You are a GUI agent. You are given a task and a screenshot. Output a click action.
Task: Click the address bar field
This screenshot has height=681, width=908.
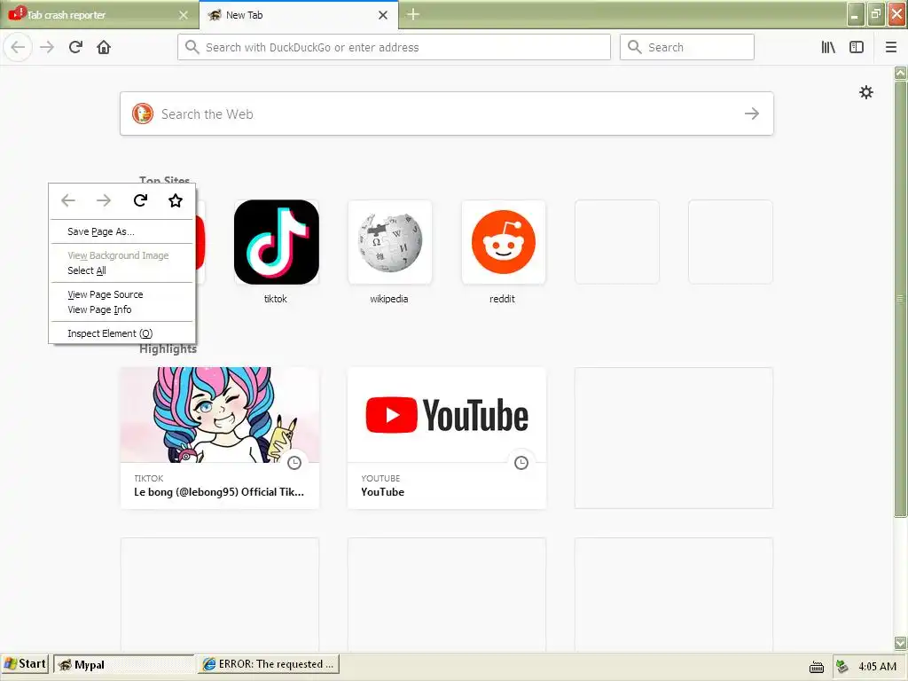tap(394, 47)
